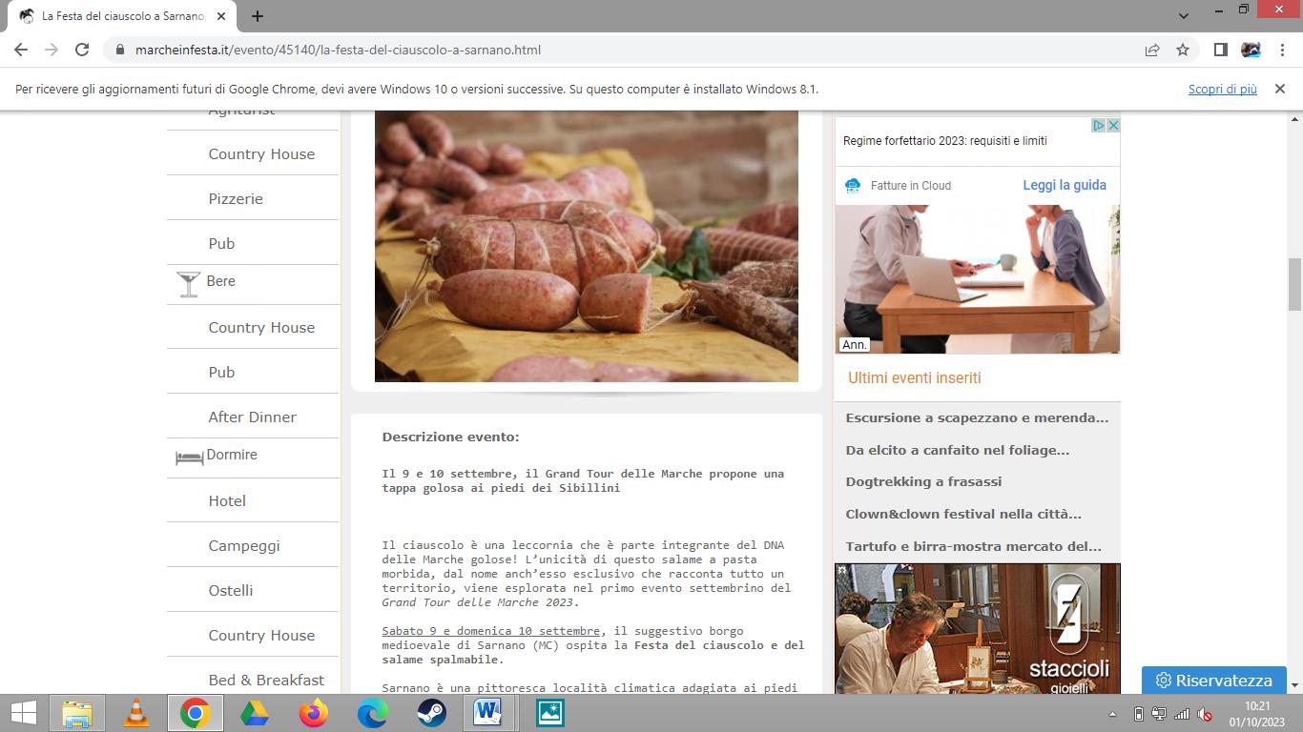The image size is (1303, 732).
Task: Open the Hotel category
Action: coord(227,501)
